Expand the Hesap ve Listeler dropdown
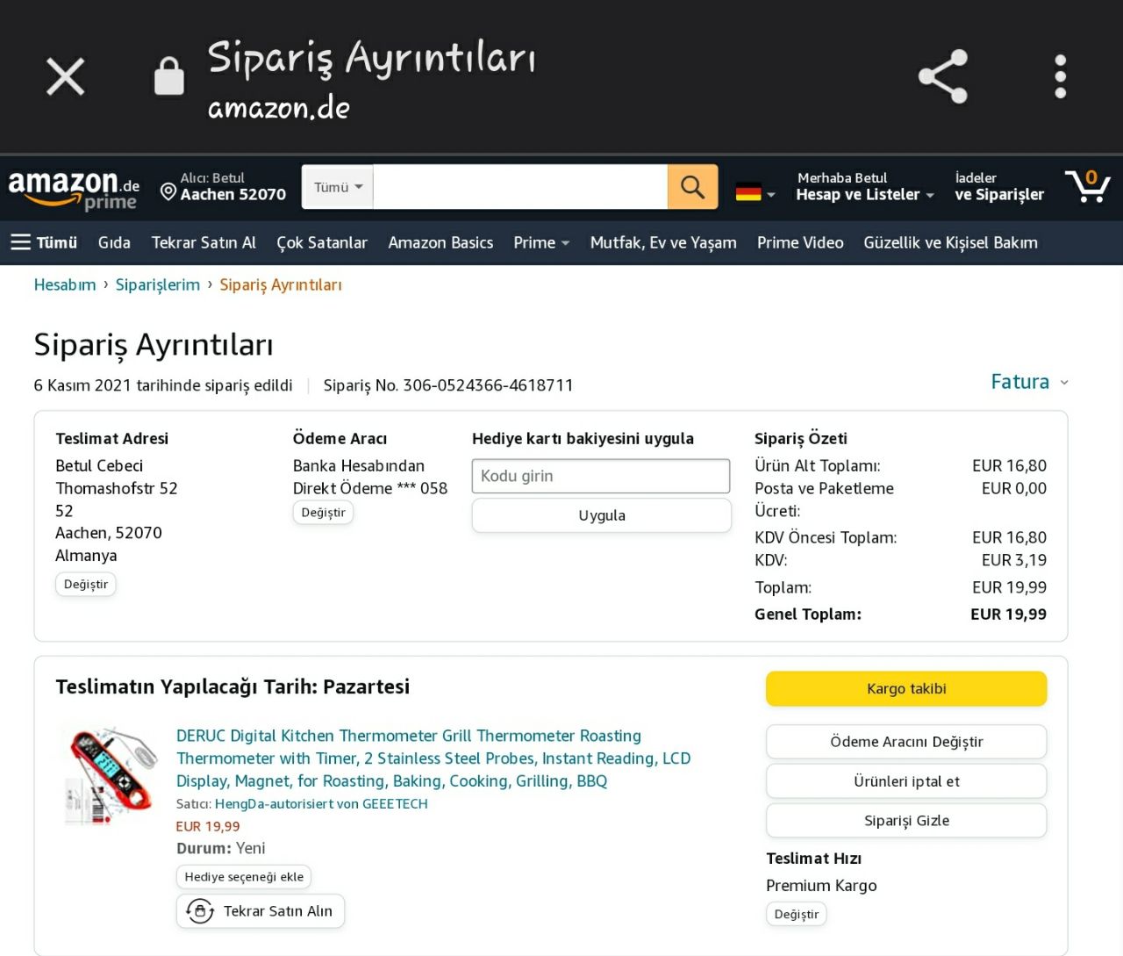The image size is (1123, 956). pos(864,187)
